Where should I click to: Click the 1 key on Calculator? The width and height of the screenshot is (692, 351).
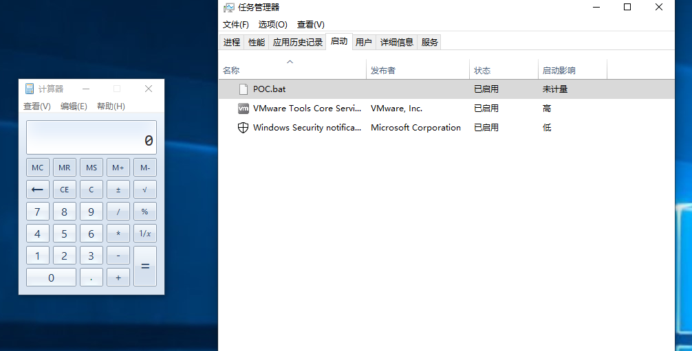click(38, 256)
